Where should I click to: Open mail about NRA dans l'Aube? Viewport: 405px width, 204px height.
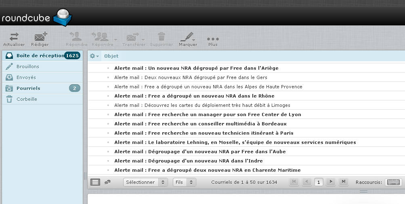tap(246, 152)
